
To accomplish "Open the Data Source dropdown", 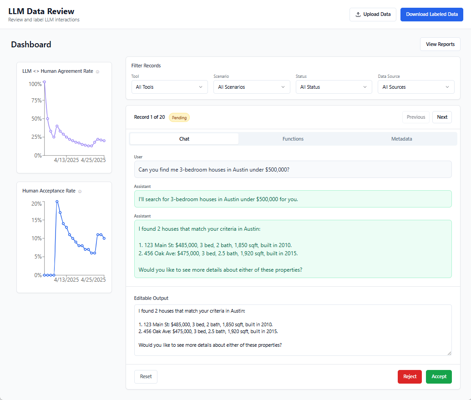I will coord(415,86).
